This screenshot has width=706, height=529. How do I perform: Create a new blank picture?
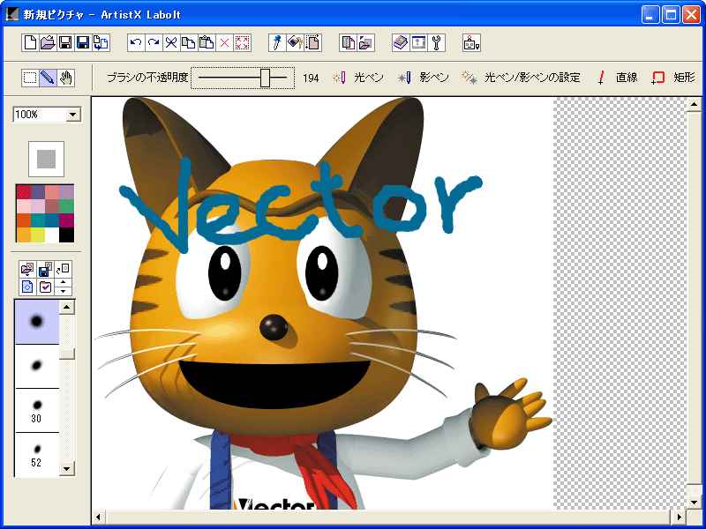pos(30,42)
